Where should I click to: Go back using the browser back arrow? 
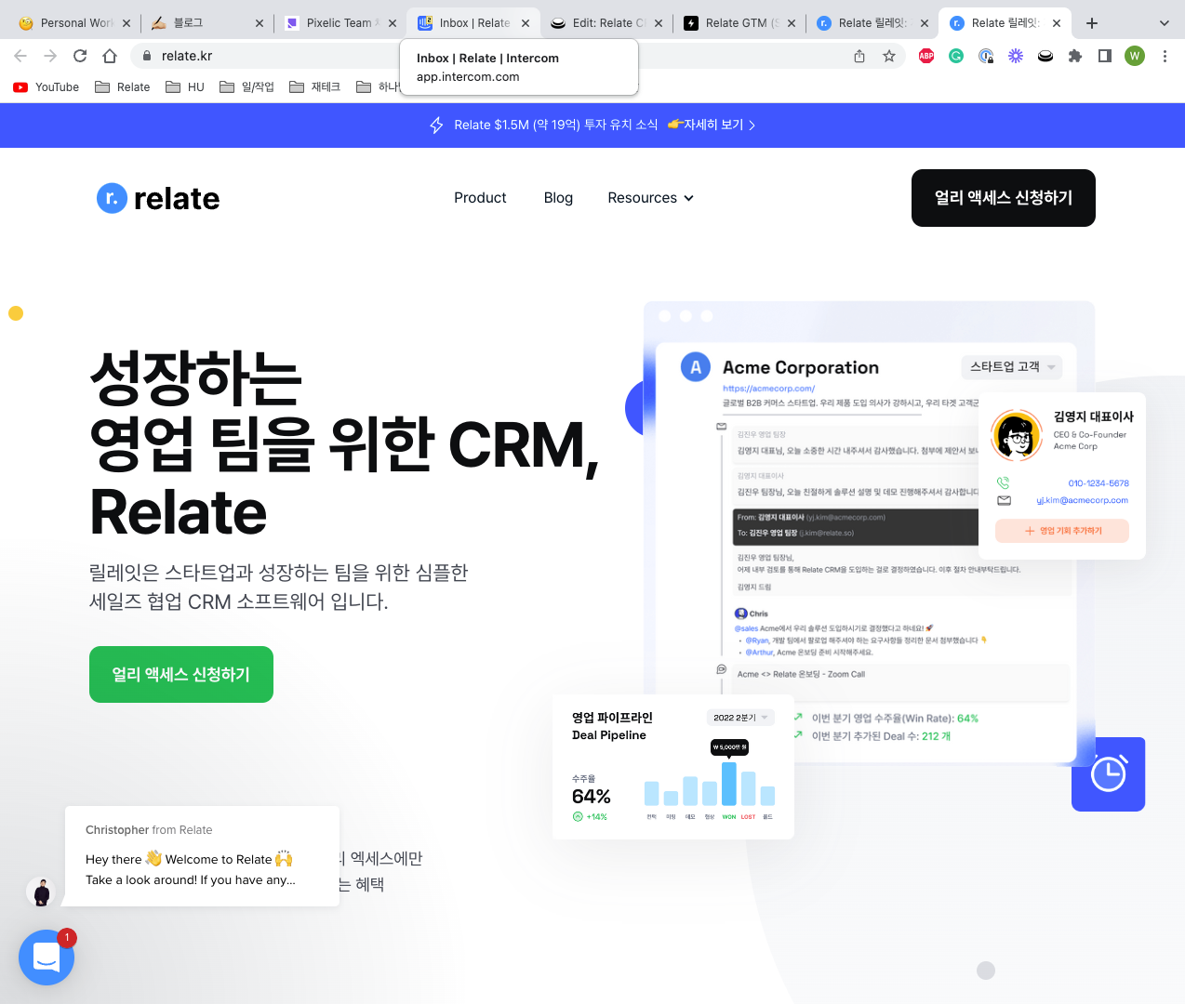tap(20, 56)
